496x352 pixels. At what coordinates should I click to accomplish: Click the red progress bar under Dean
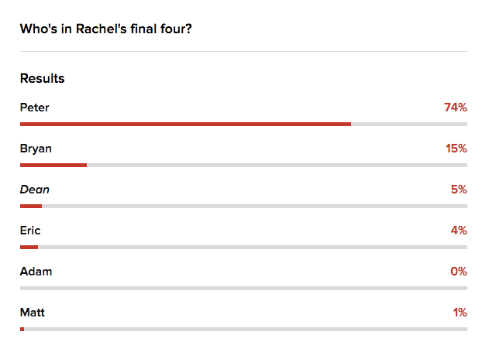31,206
